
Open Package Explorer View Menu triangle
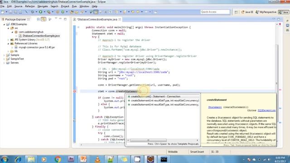click(x=56, y=19)
